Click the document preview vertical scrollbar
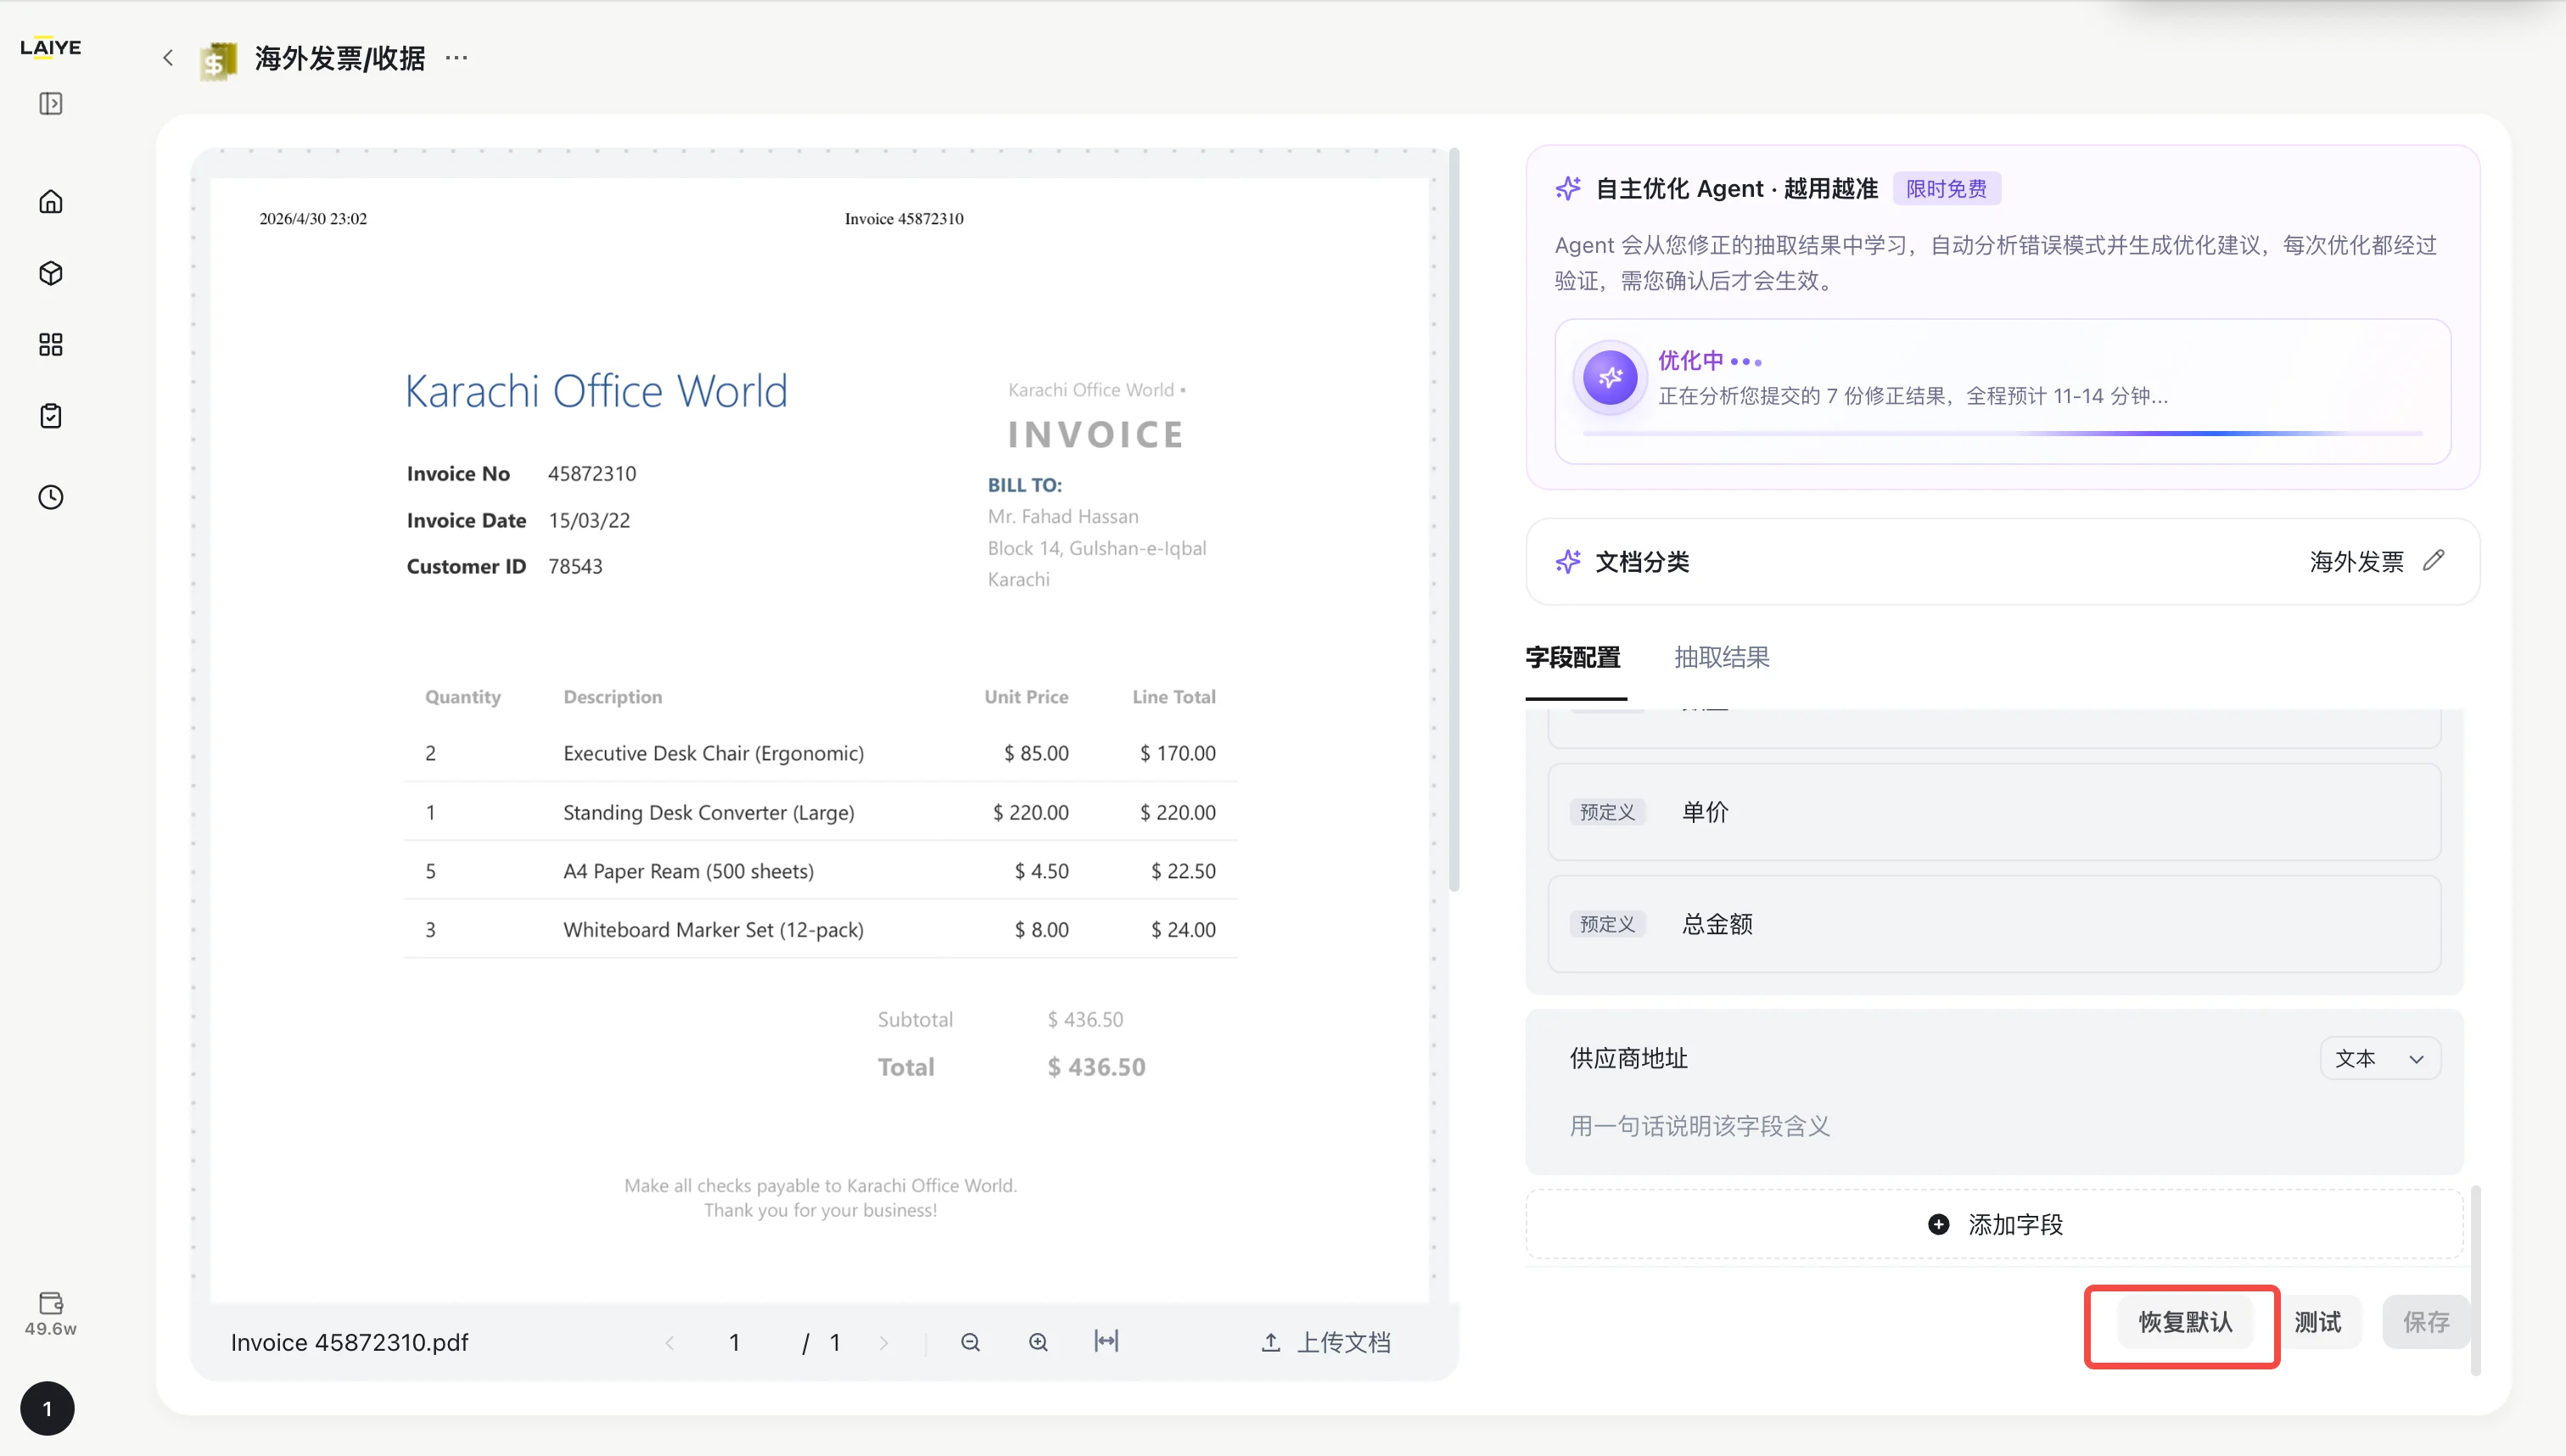Image resolution: width=2566 pixels, height=1456 pixels. tap(1454, 520)
